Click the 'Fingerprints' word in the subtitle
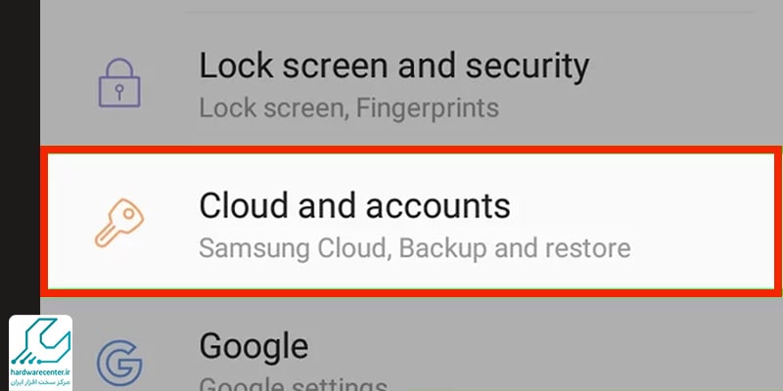The width and height of the screenshot is (783, 391). point(426,109)
